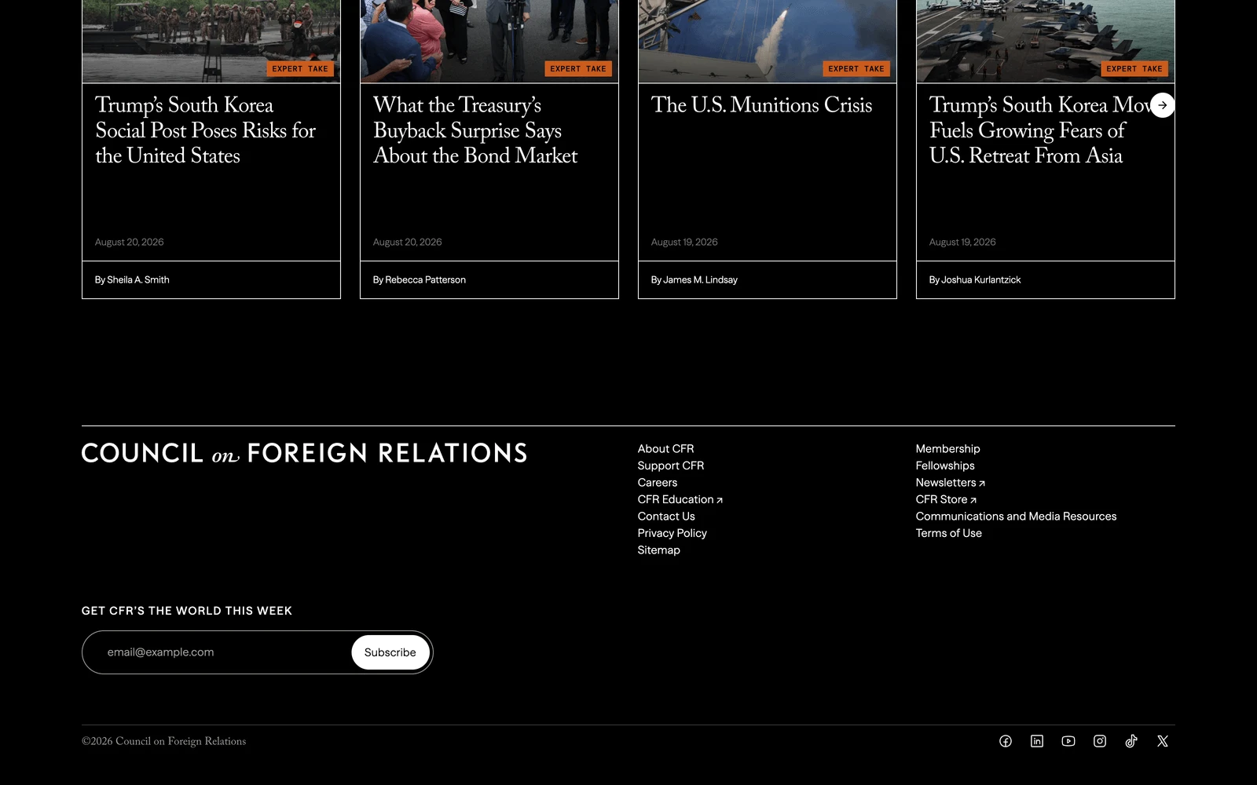The width and height of the screenshot is (1257, 785).
Task: Click the Expert Take tag on Joshua Kurlantzick's article
Action: coord(1134,69)
